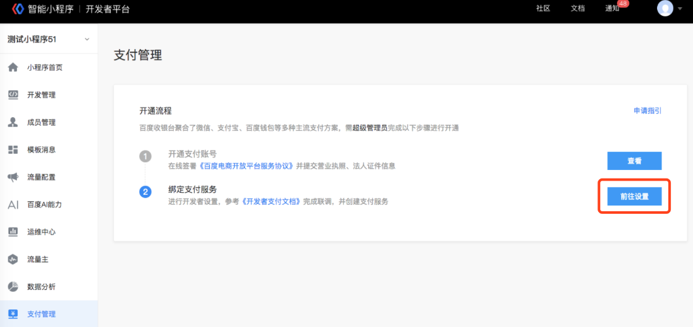
Task: Go to 数据分析 in the sidebar
Action: (48, 287)
